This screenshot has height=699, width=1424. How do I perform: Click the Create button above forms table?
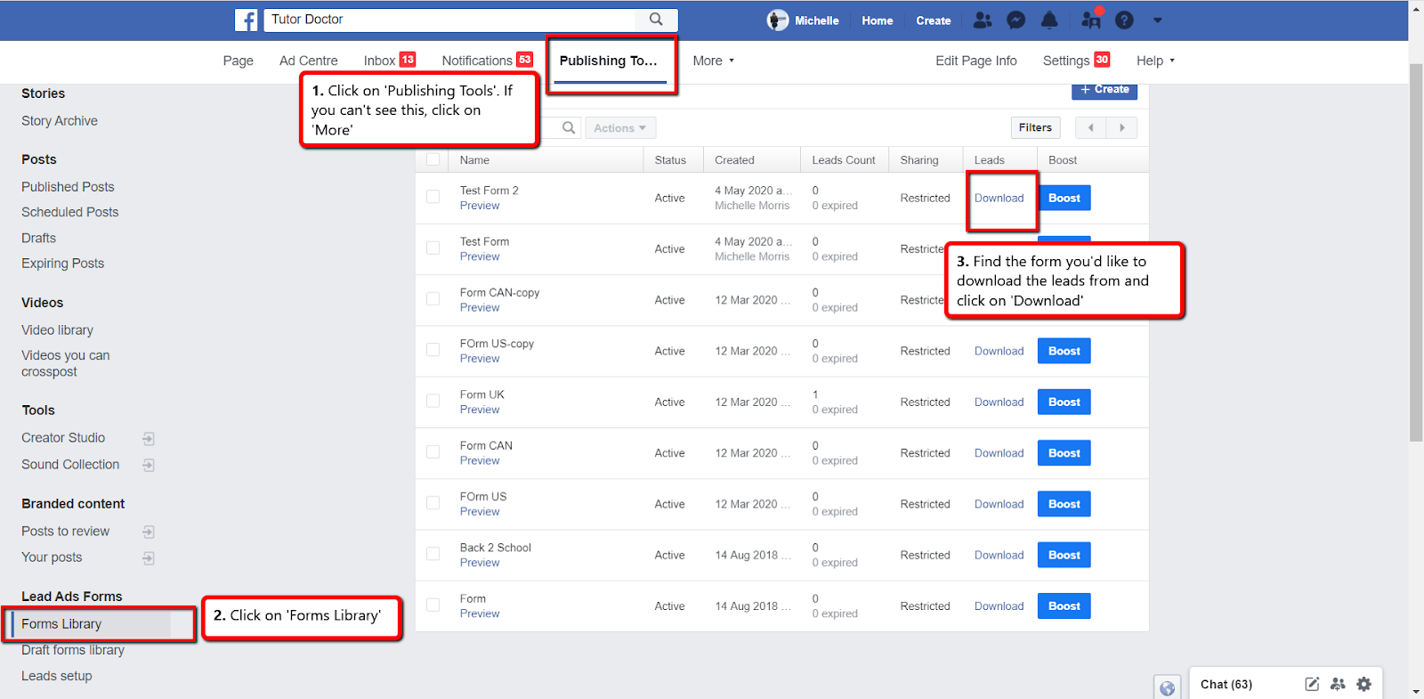pos(1104,90)
